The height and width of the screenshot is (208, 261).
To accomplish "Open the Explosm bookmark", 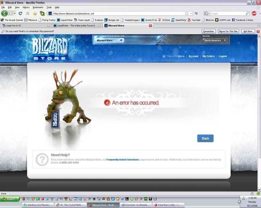I will (x=97, y=20).
